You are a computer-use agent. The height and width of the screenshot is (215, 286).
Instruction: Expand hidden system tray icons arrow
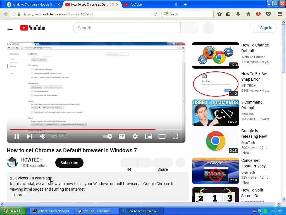tap(260, 211)
